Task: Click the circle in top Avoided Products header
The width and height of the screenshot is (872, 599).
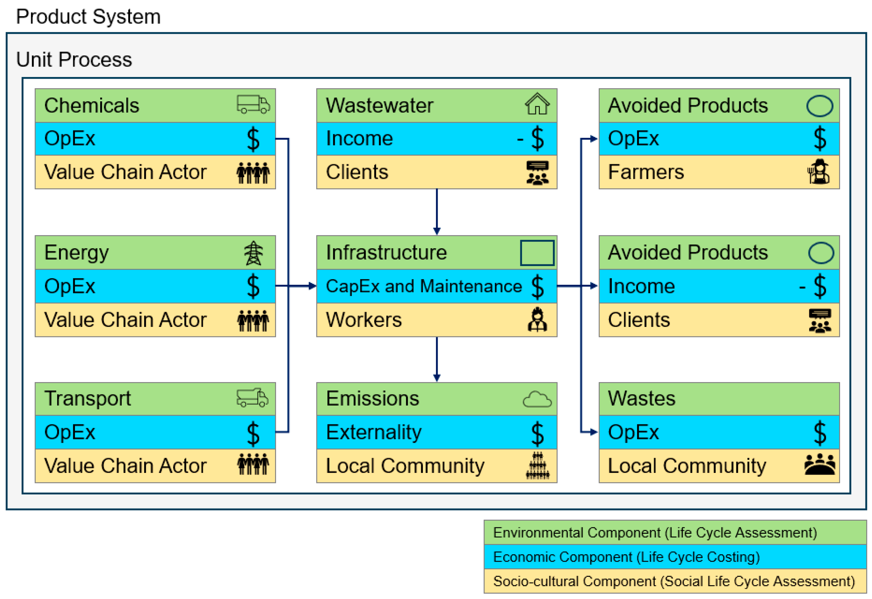Action: coord(820,106)
